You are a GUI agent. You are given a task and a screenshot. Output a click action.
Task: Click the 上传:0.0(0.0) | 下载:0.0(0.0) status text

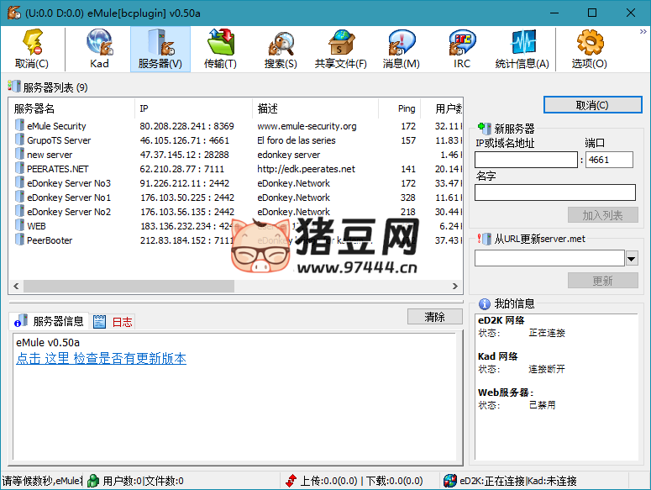point(361,481)
